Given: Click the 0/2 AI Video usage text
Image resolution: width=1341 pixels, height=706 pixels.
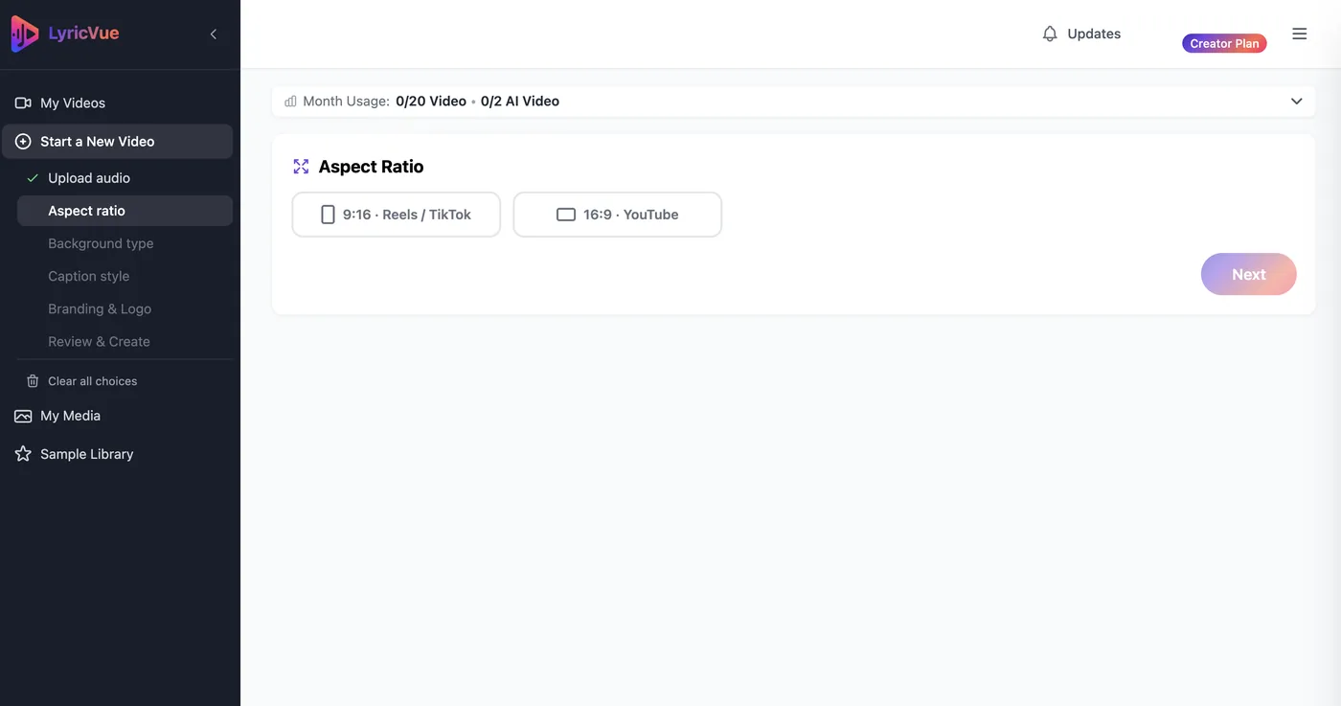Looking at the screenshot, I should [520, 101].
